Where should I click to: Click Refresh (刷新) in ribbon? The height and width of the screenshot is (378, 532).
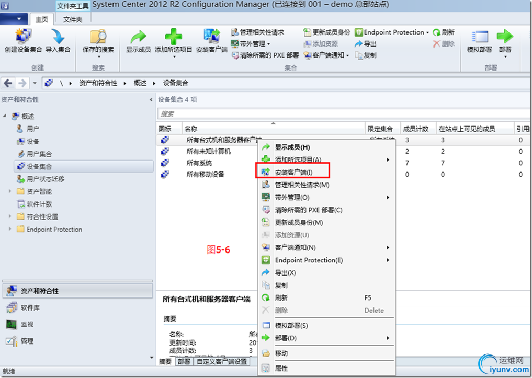[444, 32]
